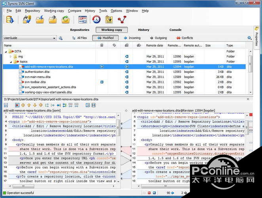Click the blue square icon in status bar
This screenshot has width=262, height=198.
click(154, 193)
